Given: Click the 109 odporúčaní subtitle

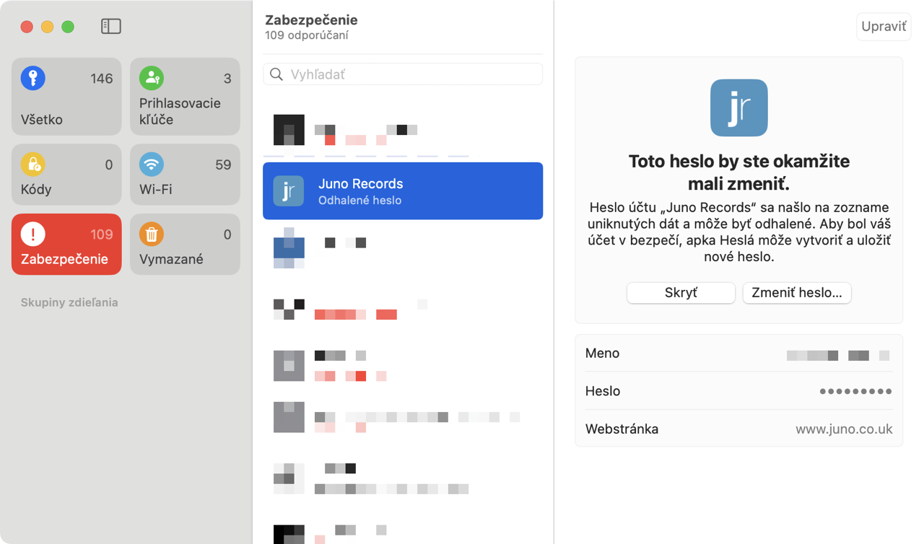Looking at the screenshot, I should point(307,35).
